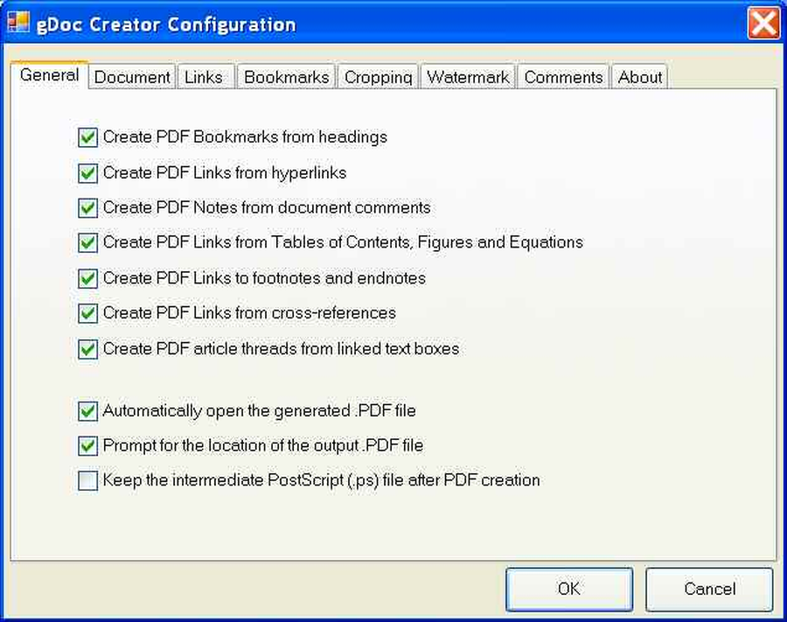The image size is (787, 622).
Task: Open the About tab
Action: pyautogui.click(x=639, y=77)
